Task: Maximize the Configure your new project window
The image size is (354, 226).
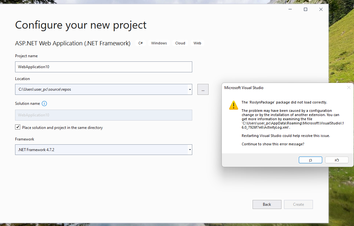Action: (306, 9)
